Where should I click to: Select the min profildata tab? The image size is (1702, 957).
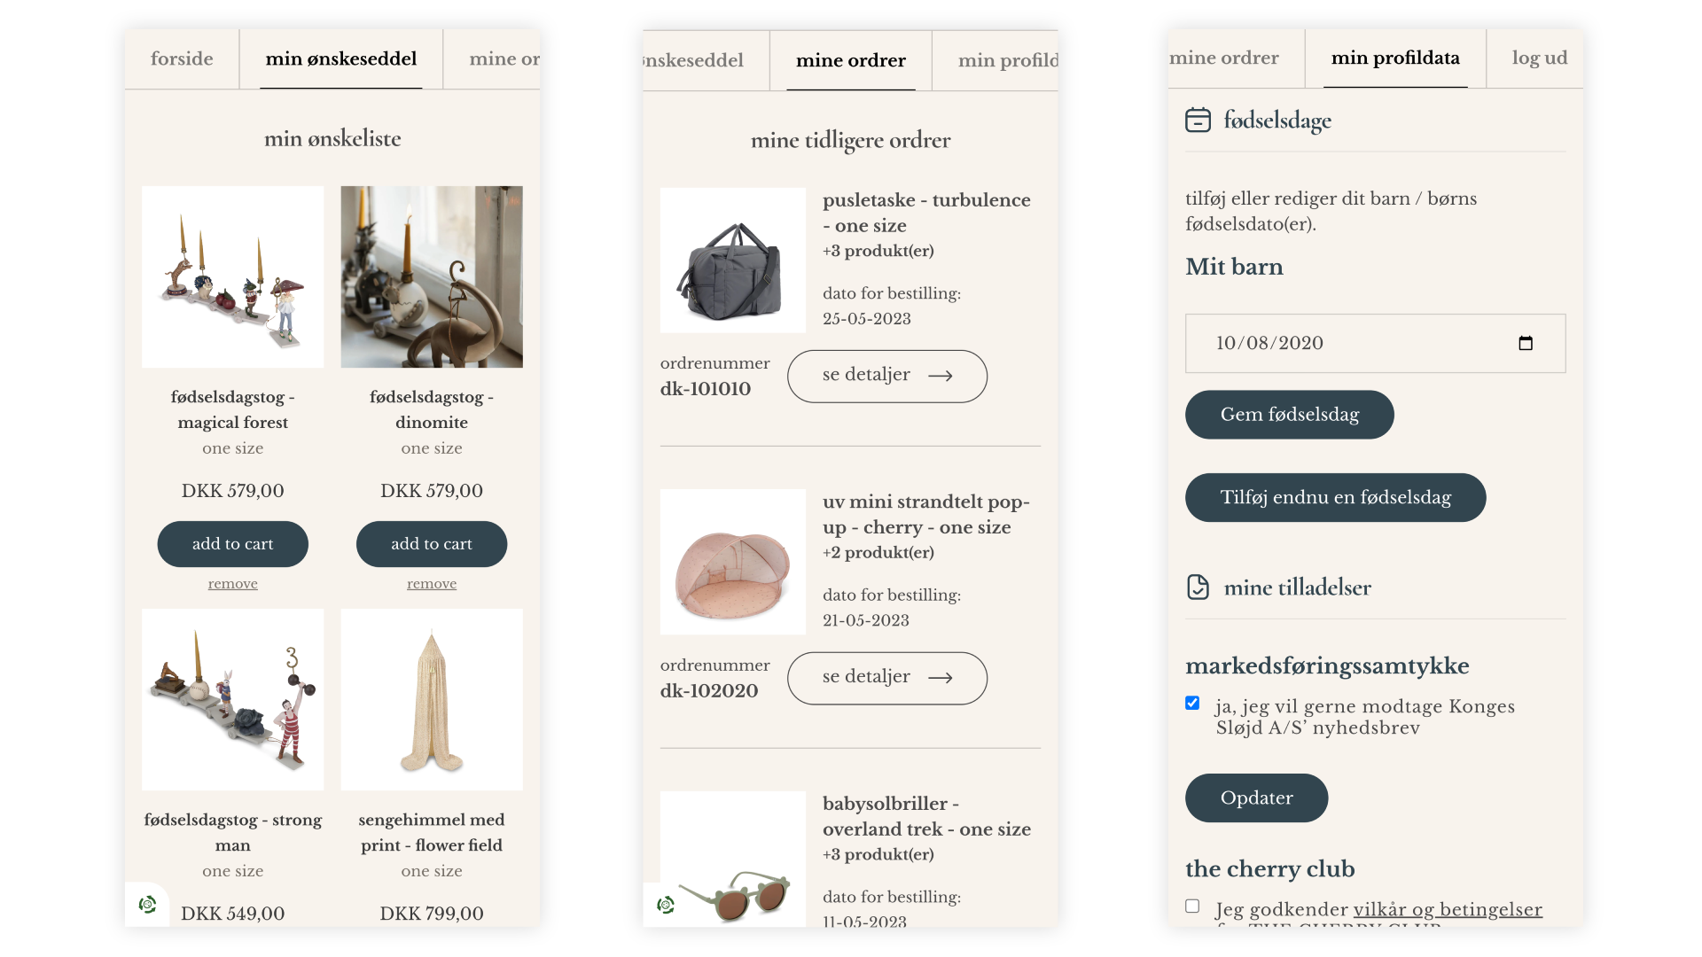pyautogui.click(x=1395, y=58)
